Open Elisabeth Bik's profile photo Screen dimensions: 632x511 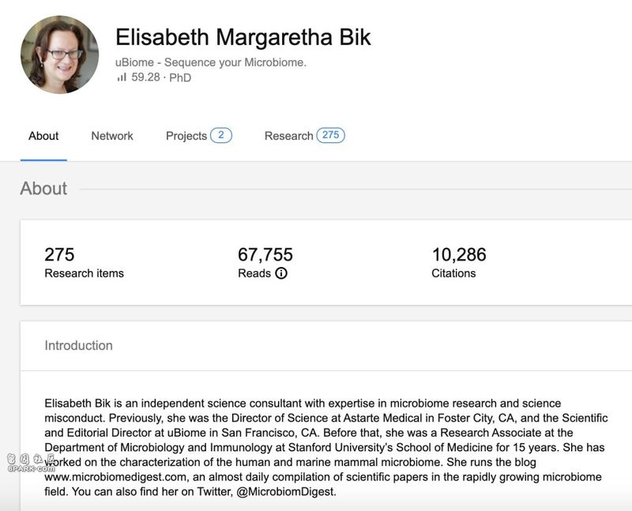tap(60, 54)
